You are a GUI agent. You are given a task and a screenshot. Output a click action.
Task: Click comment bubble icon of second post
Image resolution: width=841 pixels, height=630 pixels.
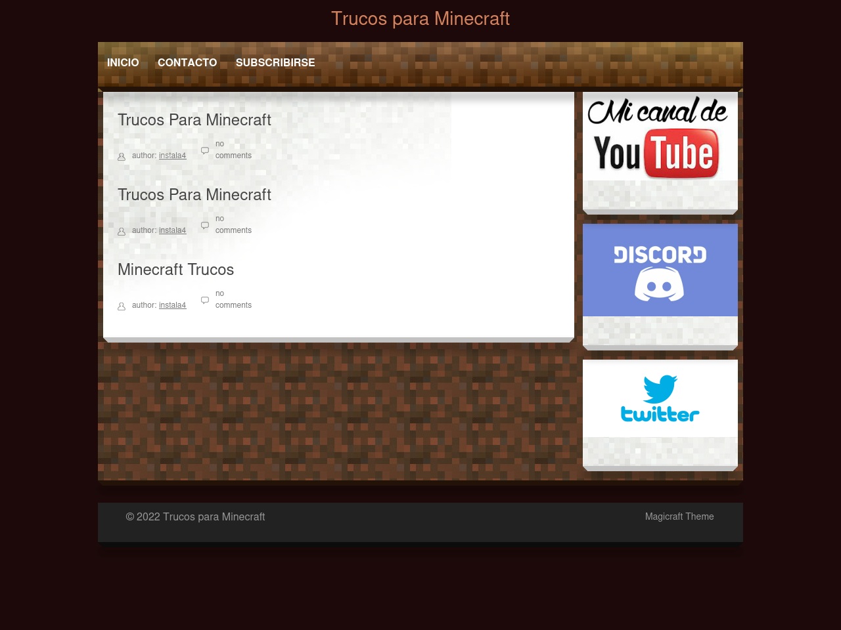tap(205, 225)
